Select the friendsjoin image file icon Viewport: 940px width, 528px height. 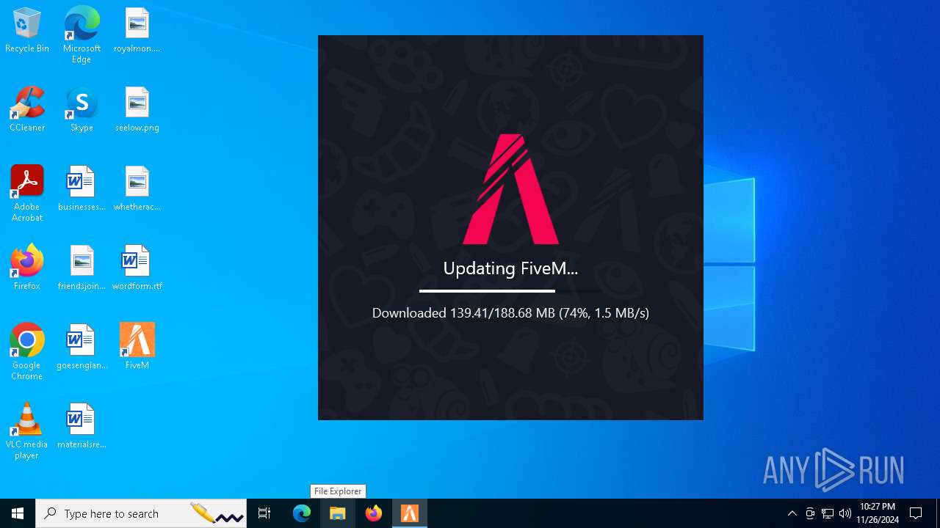(x=82, y=268)
